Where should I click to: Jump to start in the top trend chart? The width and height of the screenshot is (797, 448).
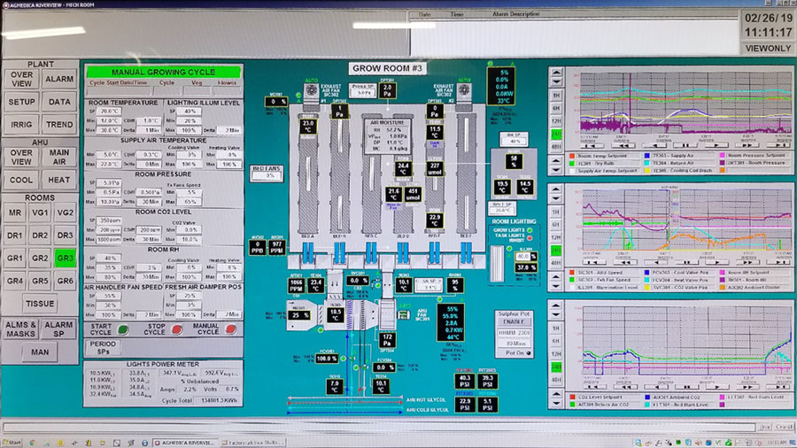(592, 146)
